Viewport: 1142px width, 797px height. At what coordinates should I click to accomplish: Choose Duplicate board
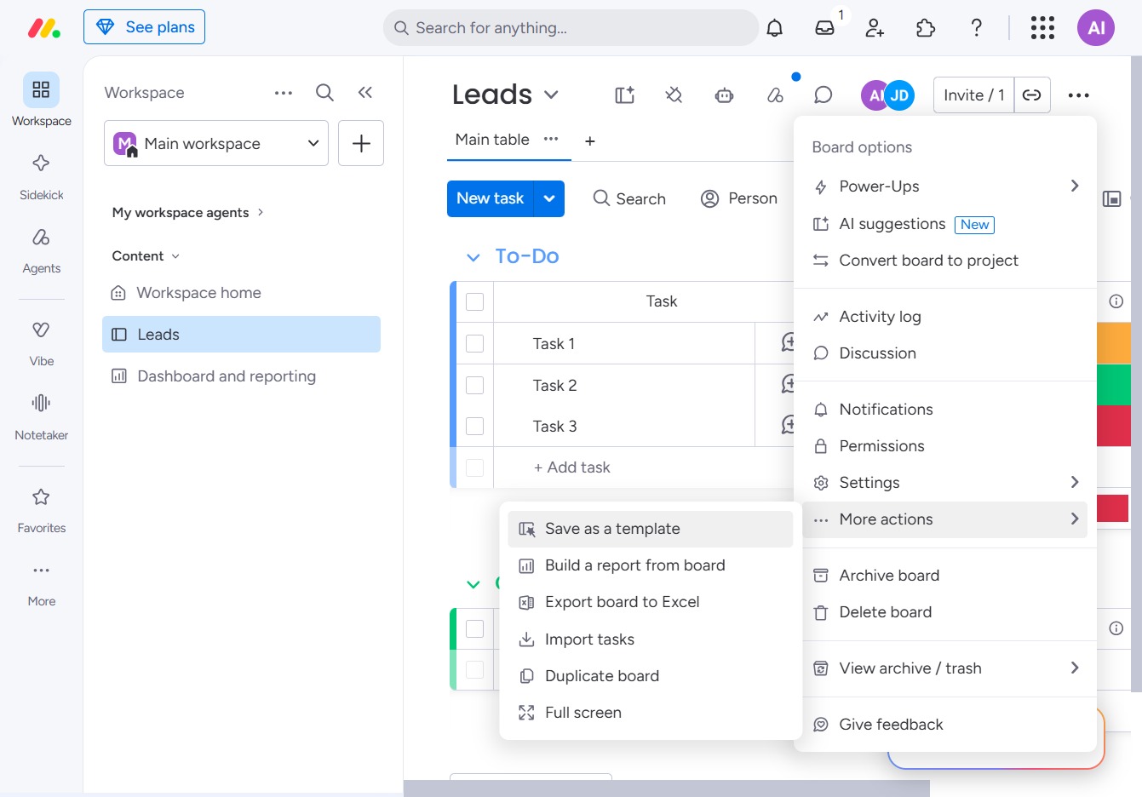651,676
